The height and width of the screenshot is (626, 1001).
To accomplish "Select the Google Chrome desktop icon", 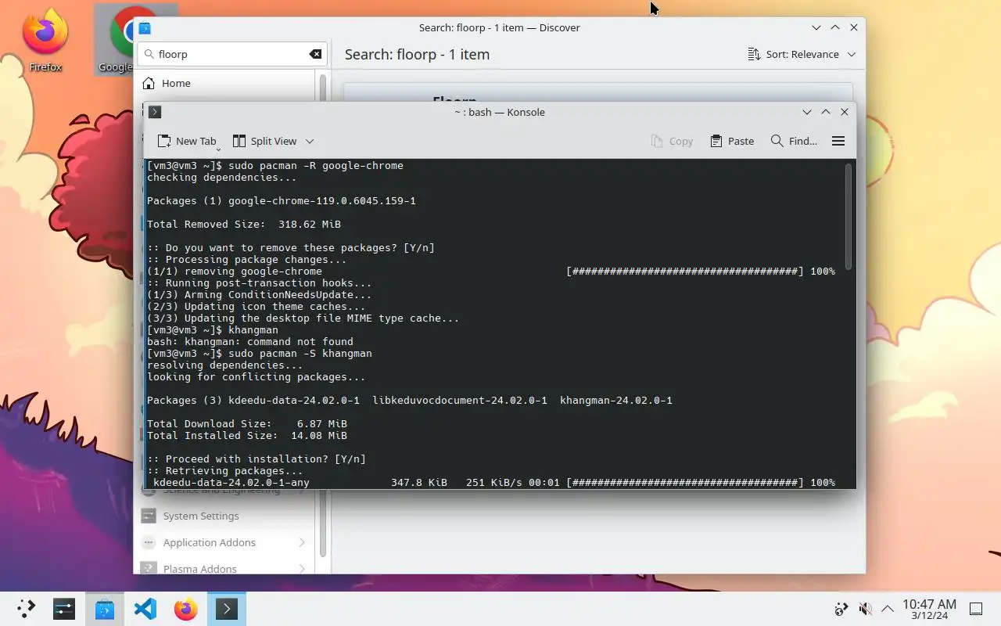I will pyautogui.click(x=115, y=39).
